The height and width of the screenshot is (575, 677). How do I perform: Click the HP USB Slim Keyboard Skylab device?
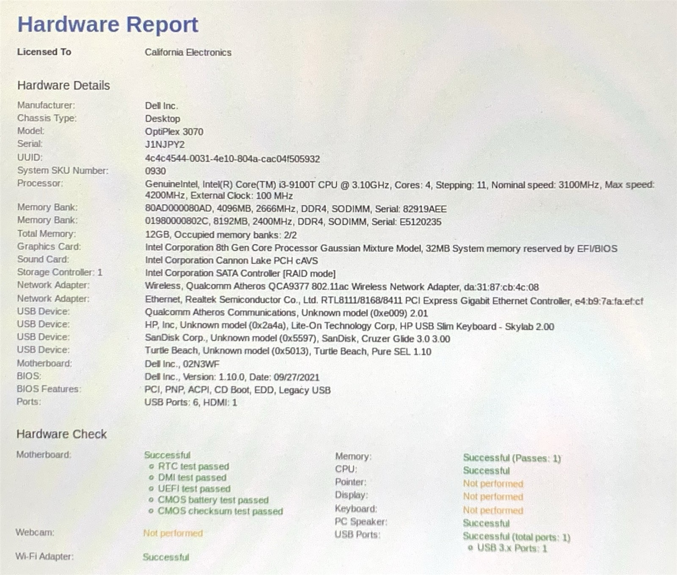coord(349,326)
